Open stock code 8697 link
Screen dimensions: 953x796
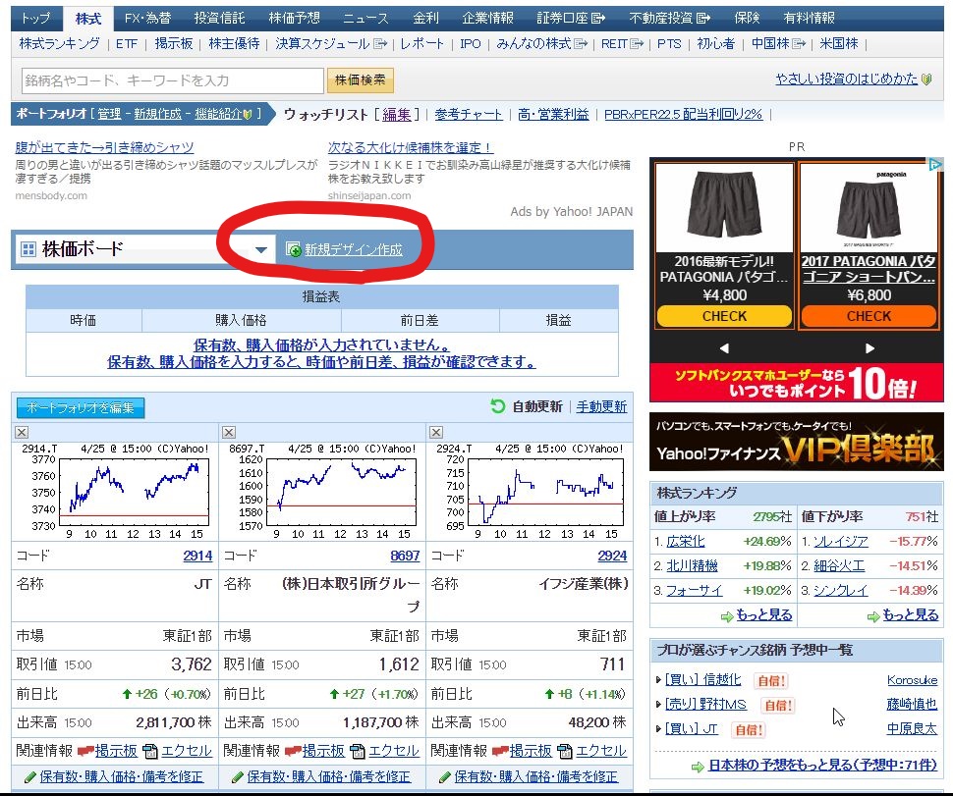(x=405, y=556)
